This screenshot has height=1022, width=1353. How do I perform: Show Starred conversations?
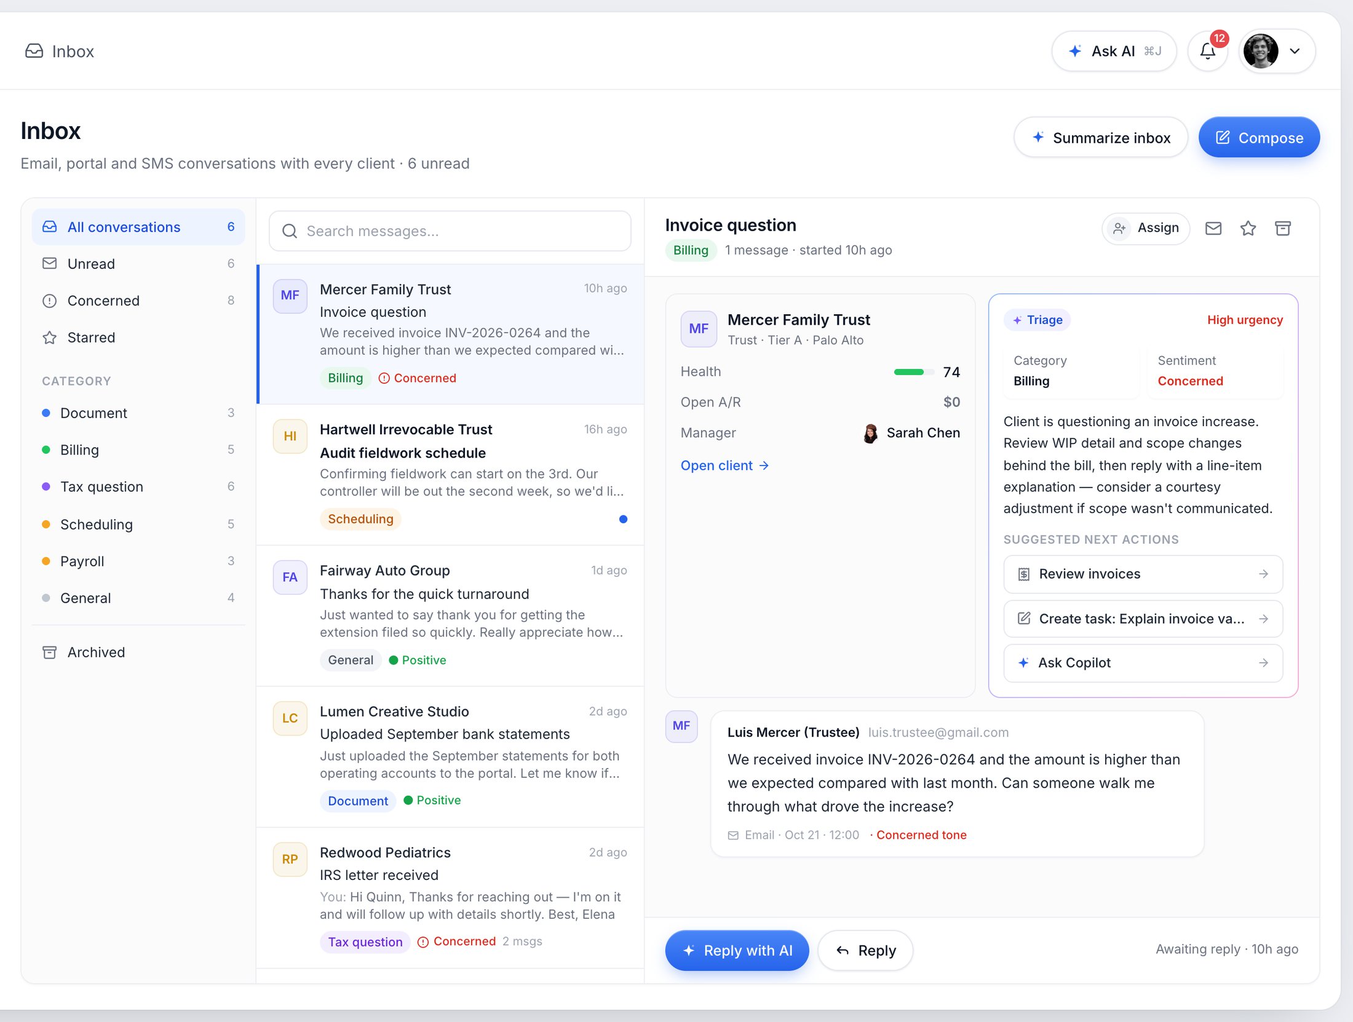[138, 338]
